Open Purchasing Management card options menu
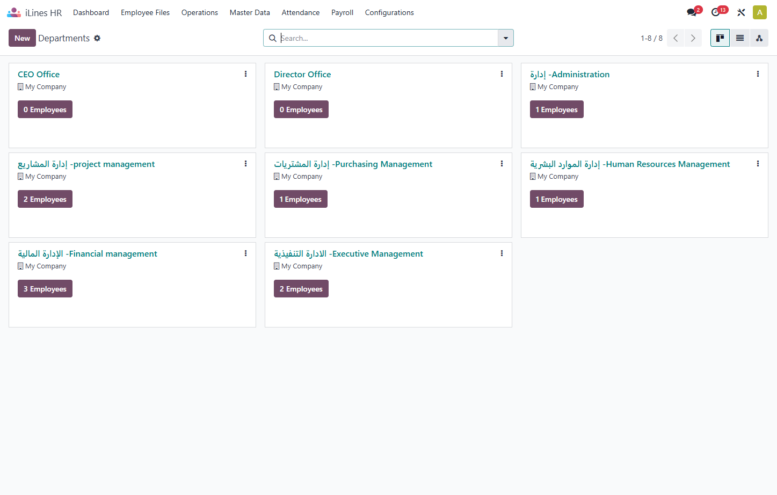Image resolution: width=777 pixels, height=495 pixels. point(502,164)
